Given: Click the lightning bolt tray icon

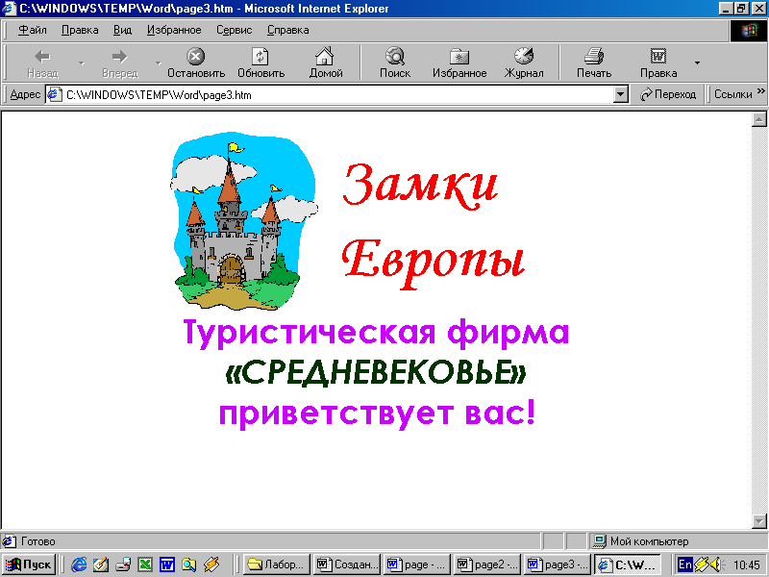Looking at the screenshot, I should point(702,564).
